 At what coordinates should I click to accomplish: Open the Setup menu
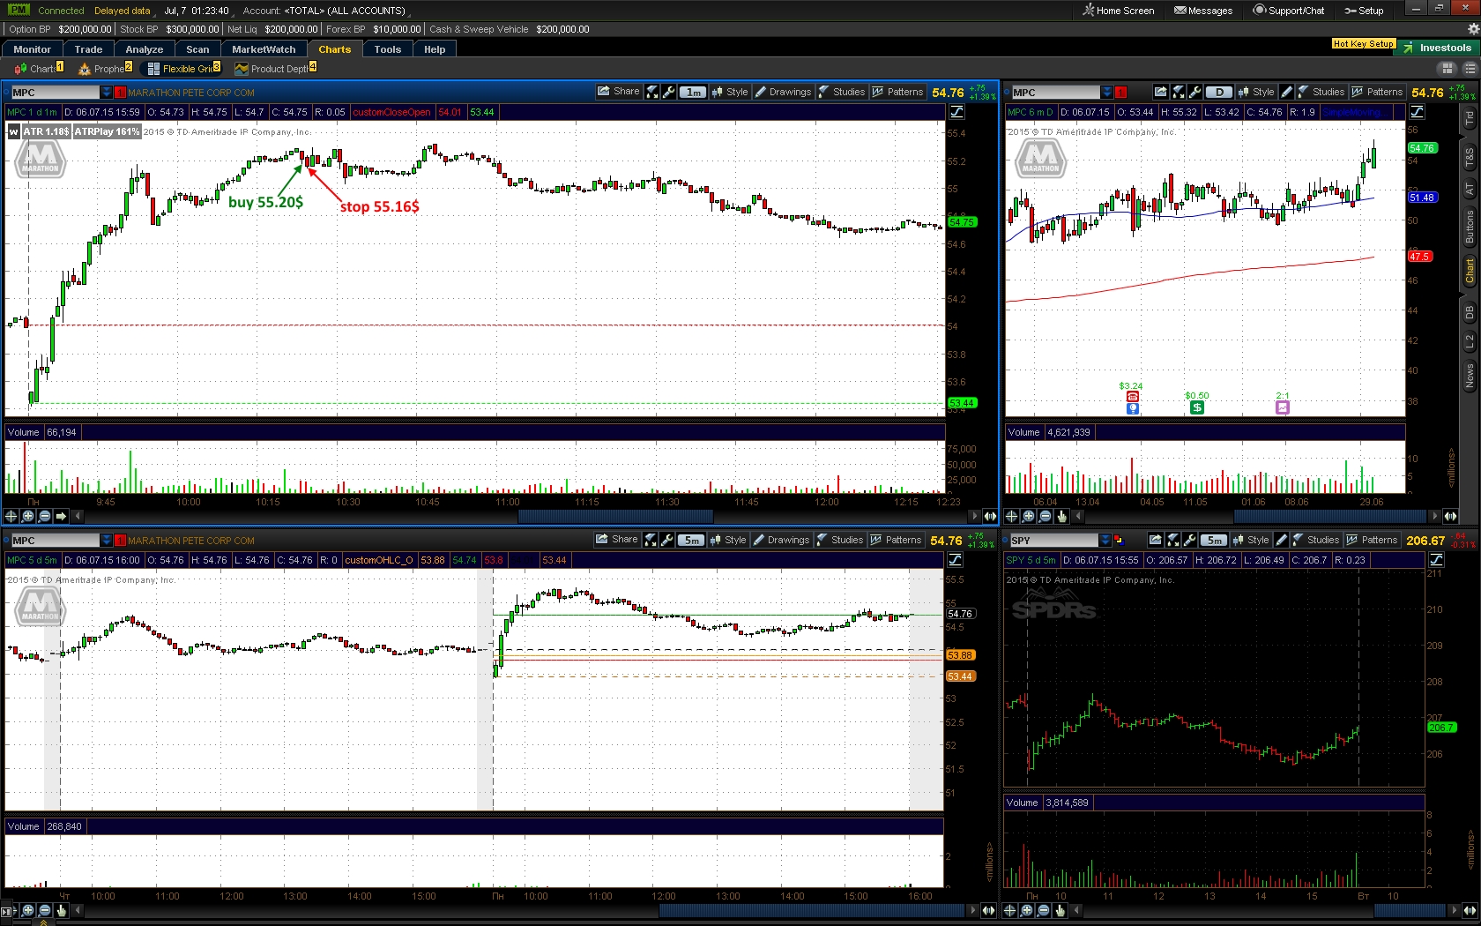click(1364, 11)
